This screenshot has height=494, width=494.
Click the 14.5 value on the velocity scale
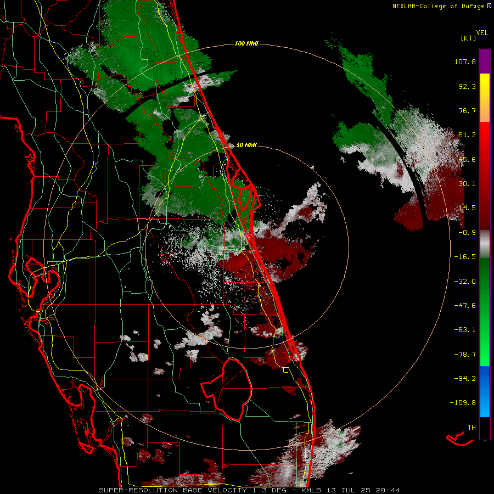click(467, 208)
